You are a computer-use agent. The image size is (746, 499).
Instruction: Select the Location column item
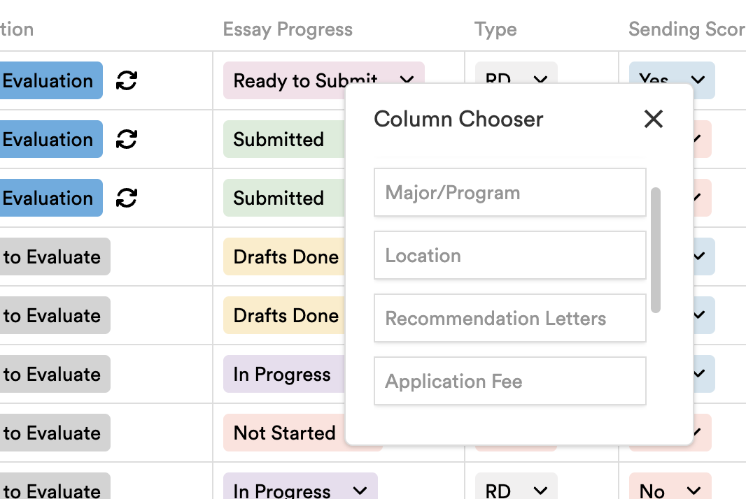[x=510, y=255]
